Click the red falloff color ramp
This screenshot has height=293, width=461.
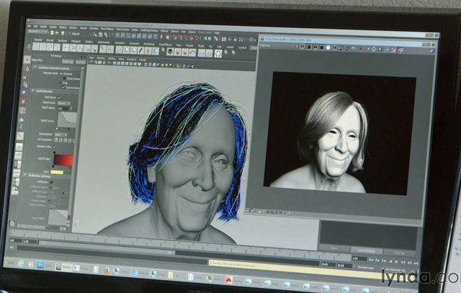pos(63,160)
